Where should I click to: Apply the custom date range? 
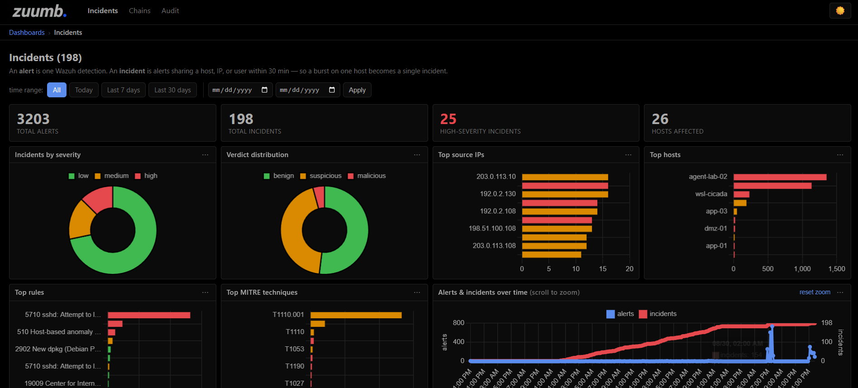pos(357,90)
